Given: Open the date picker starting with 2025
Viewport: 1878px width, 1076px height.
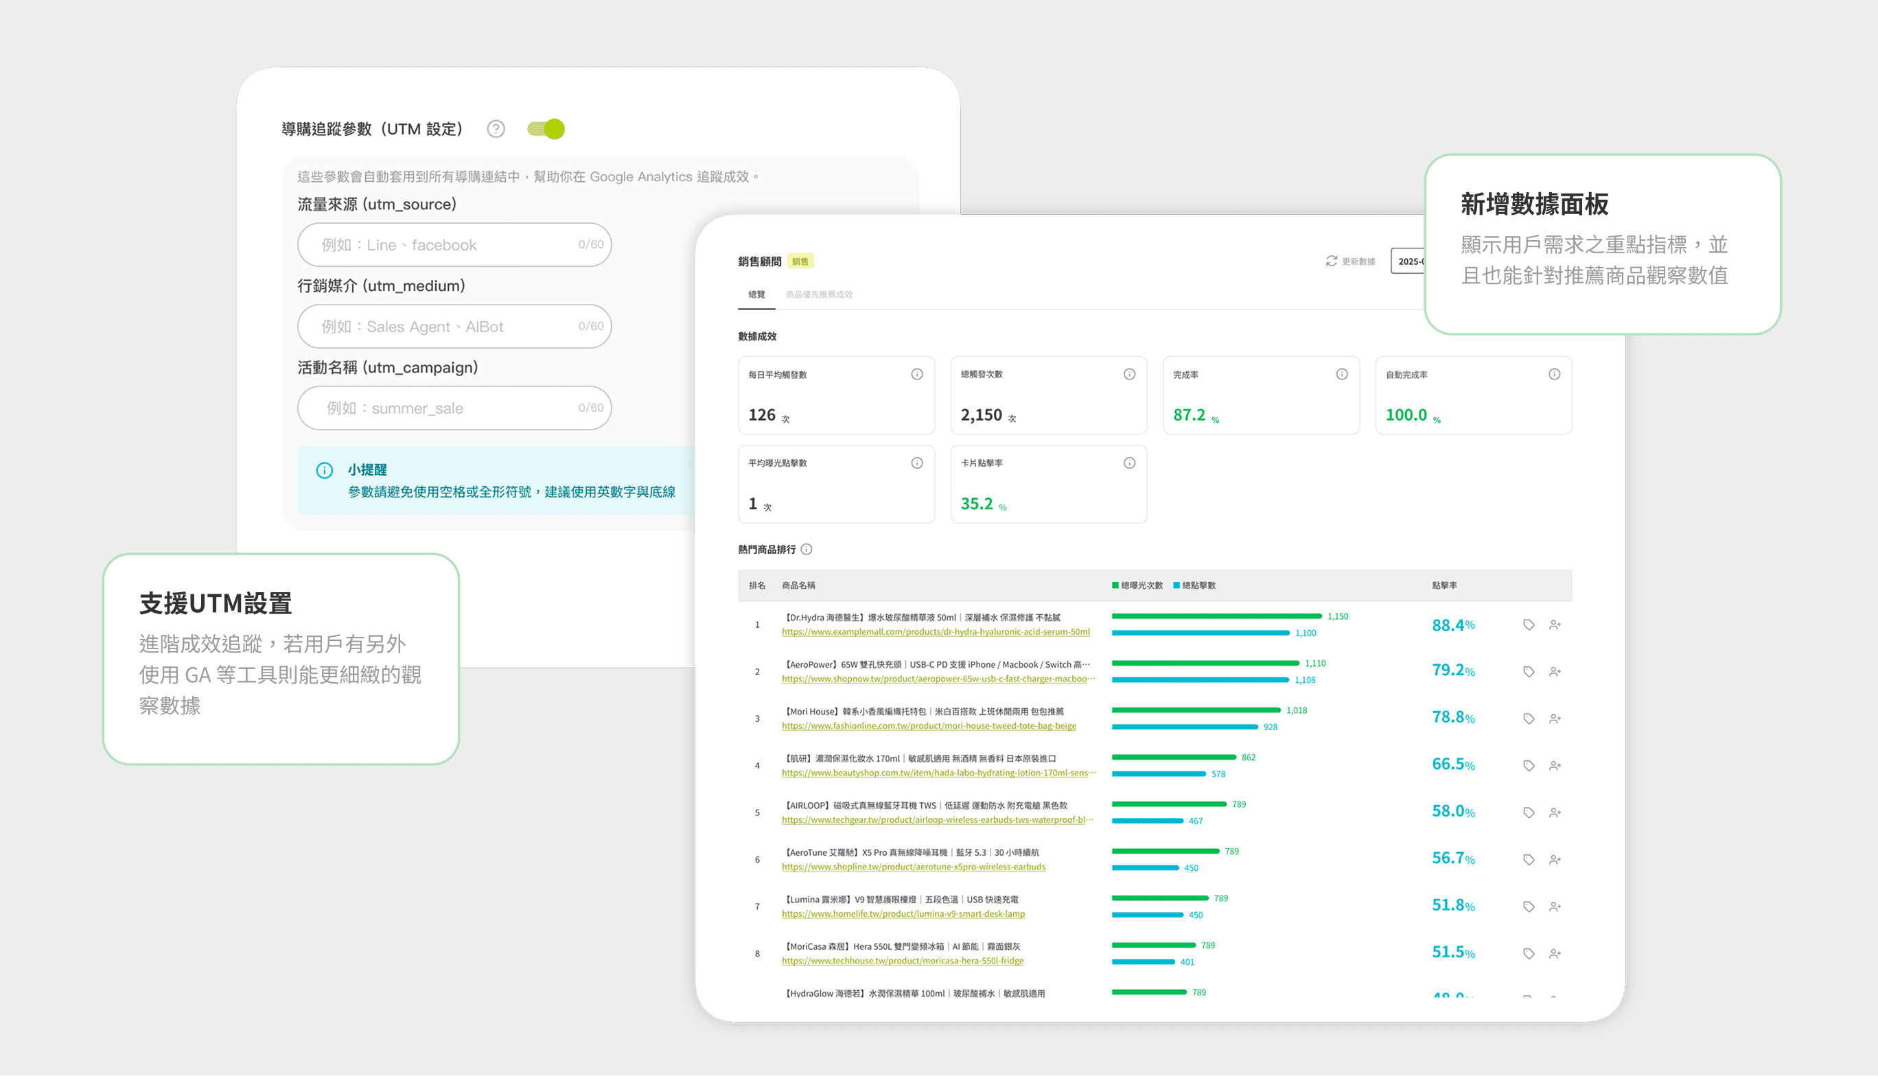Looking at the screenshot, I should point(1408,261).
